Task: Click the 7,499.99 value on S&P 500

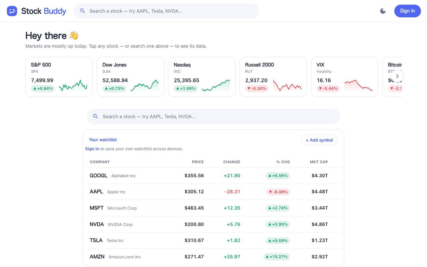Action: click(42, 80)
